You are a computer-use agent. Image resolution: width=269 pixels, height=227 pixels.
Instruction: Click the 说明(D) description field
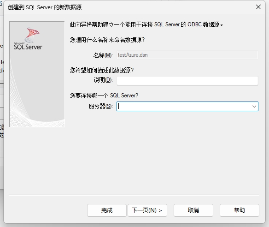(x=187, y=81)
